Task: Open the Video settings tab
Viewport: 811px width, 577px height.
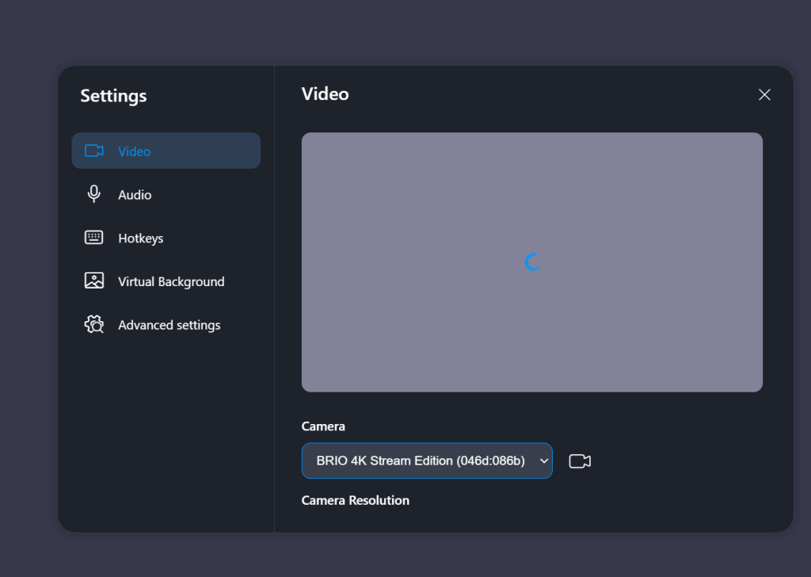Action: (166, 151)
